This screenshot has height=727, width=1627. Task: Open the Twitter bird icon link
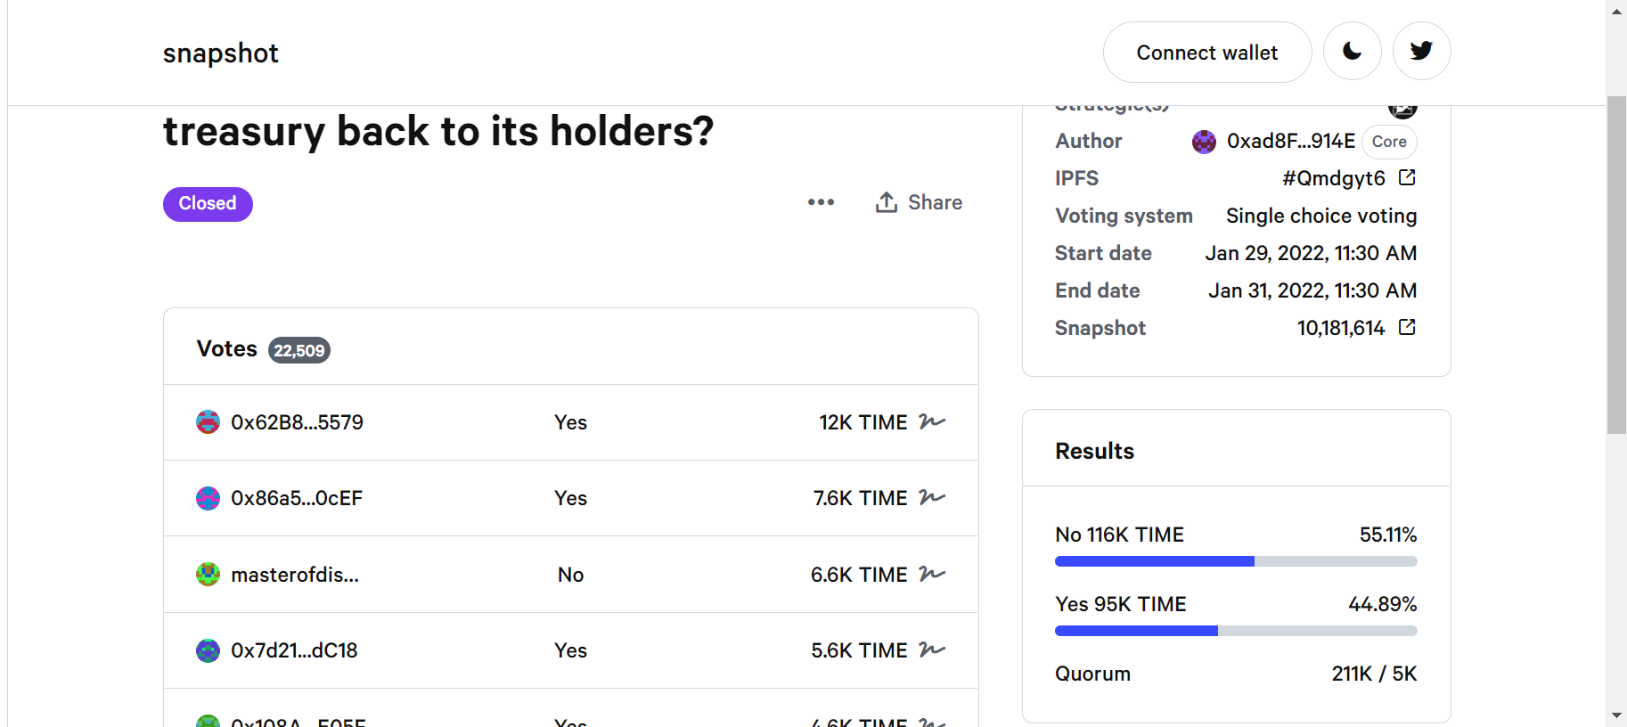tap(1421, 52)
